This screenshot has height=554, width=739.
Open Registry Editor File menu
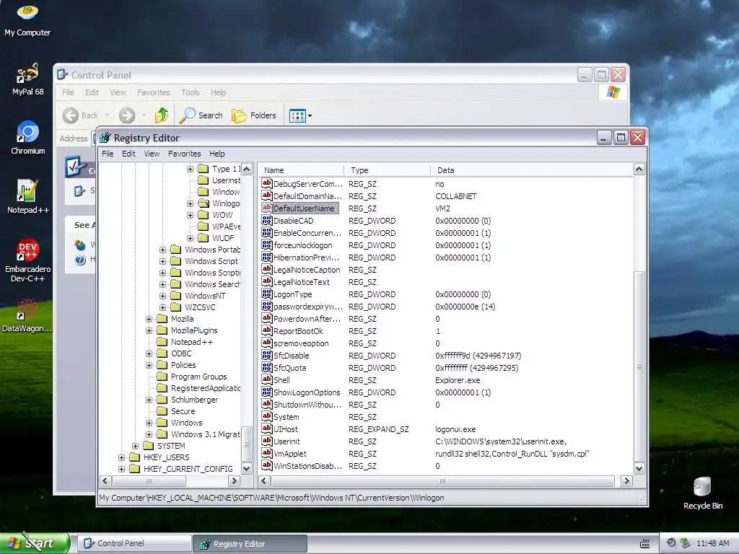(x=108, y=154)
